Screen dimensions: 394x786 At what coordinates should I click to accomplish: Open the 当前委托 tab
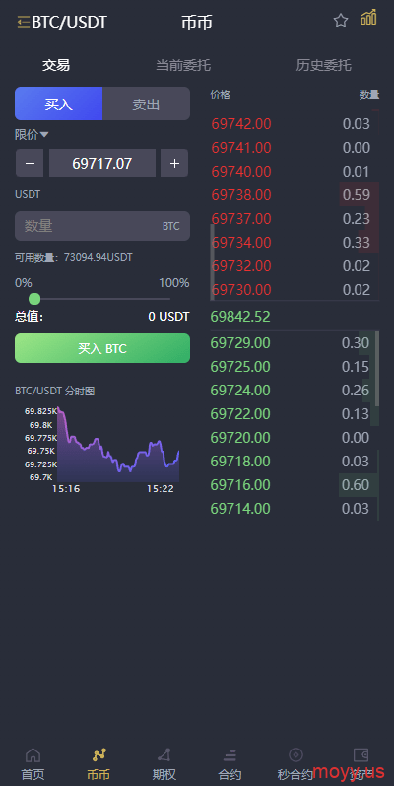click(x=183, y=65)
